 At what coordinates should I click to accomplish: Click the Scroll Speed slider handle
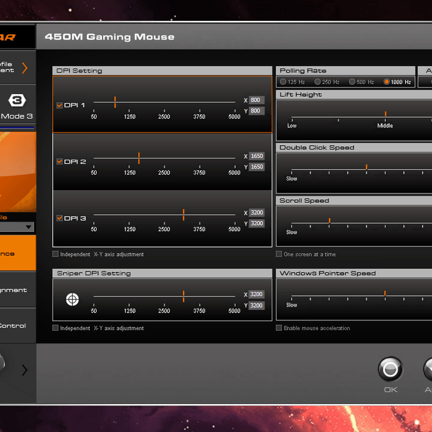[x=329, y=220]
